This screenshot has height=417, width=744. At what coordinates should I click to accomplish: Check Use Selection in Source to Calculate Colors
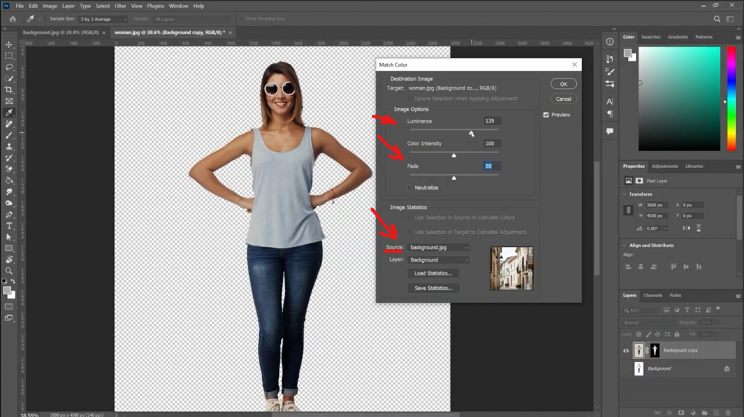[x=410, y=218]
